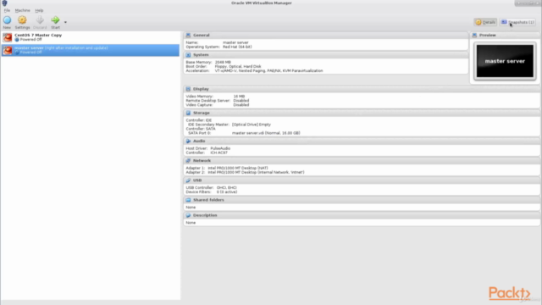
Task: Click the Description section icon
Action: pyautogui.click(x=188, y=215)
